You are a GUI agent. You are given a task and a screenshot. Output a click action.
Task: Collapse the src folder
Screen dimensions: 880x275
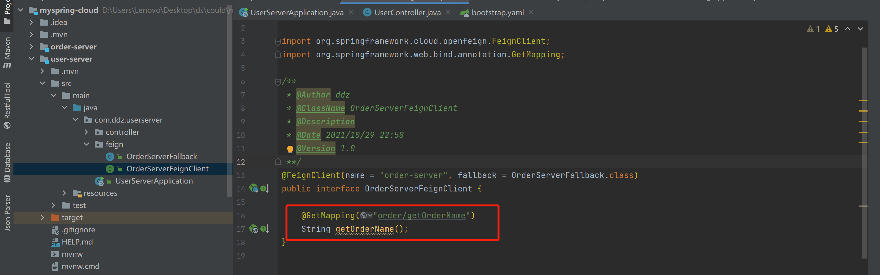click(42, 83)
